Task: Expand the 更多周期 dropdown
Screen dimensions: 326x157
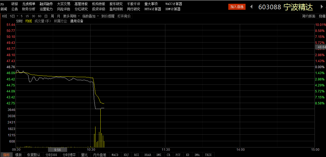Action: click(71, 16)
